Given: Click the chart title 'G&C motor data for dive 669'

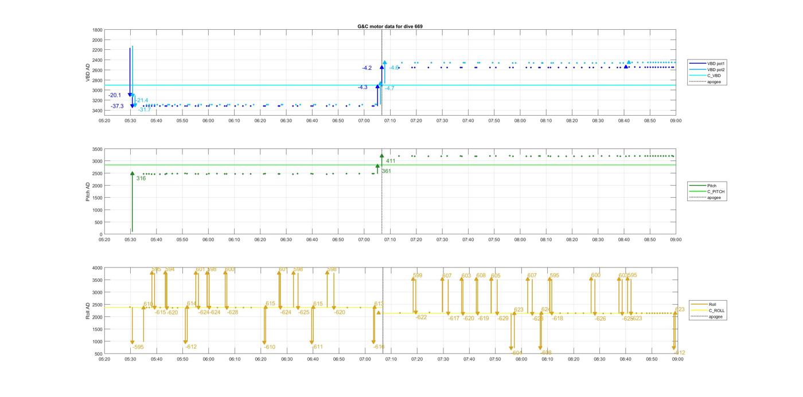Looking at the screenshot, I should pos(389,26).
